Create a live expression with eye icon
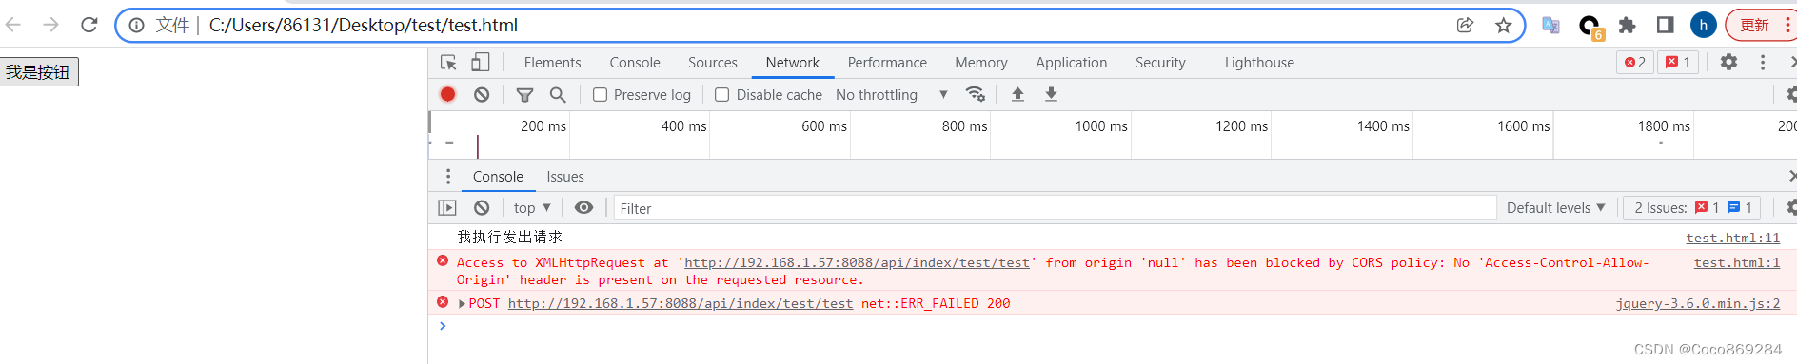This screenshot has width=1797, height=364. pos(583,208)
